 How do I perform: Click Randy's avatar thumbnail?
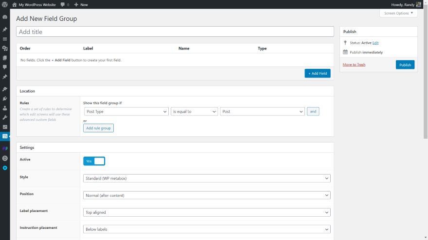419,5
